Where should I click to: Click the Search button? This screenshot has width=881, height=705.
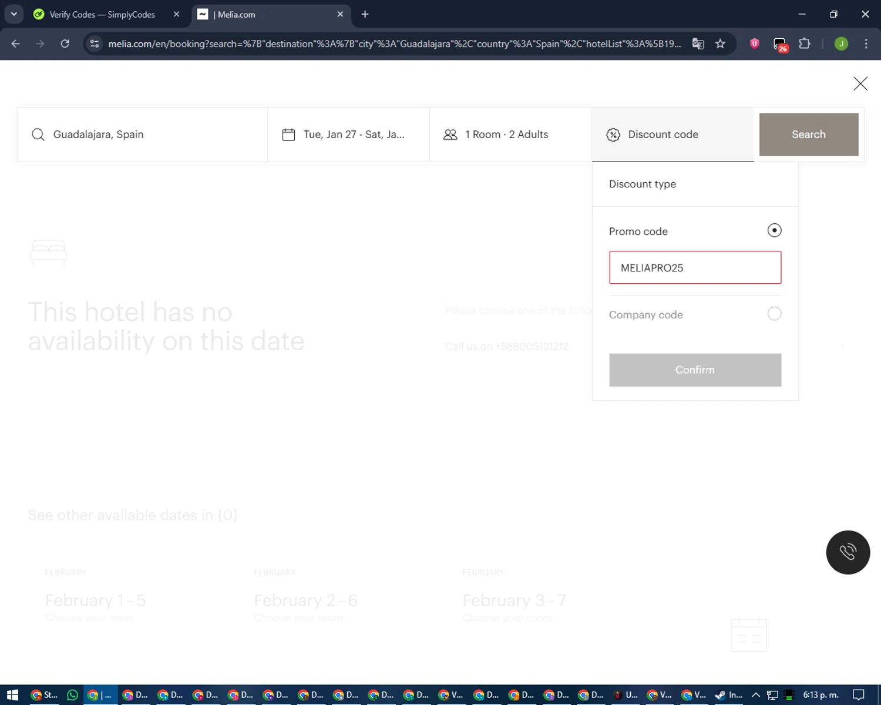click(x=809, y=135)
